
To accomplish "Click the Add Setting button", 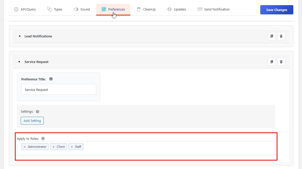I will click(32, 121).
